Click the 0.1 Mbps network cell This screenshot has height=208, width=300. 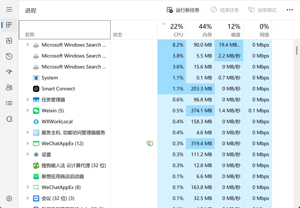(257, 111)
